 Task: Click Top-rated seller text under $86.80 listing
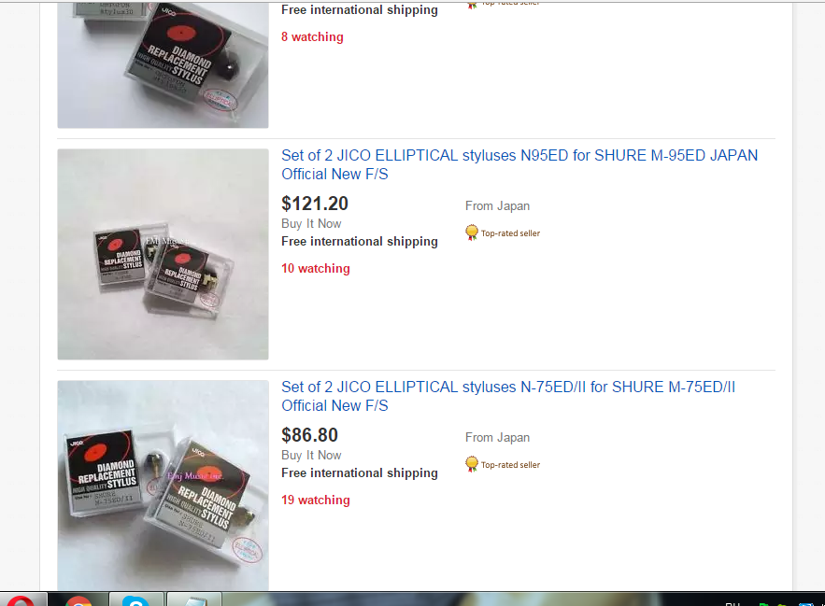(510, 464)
